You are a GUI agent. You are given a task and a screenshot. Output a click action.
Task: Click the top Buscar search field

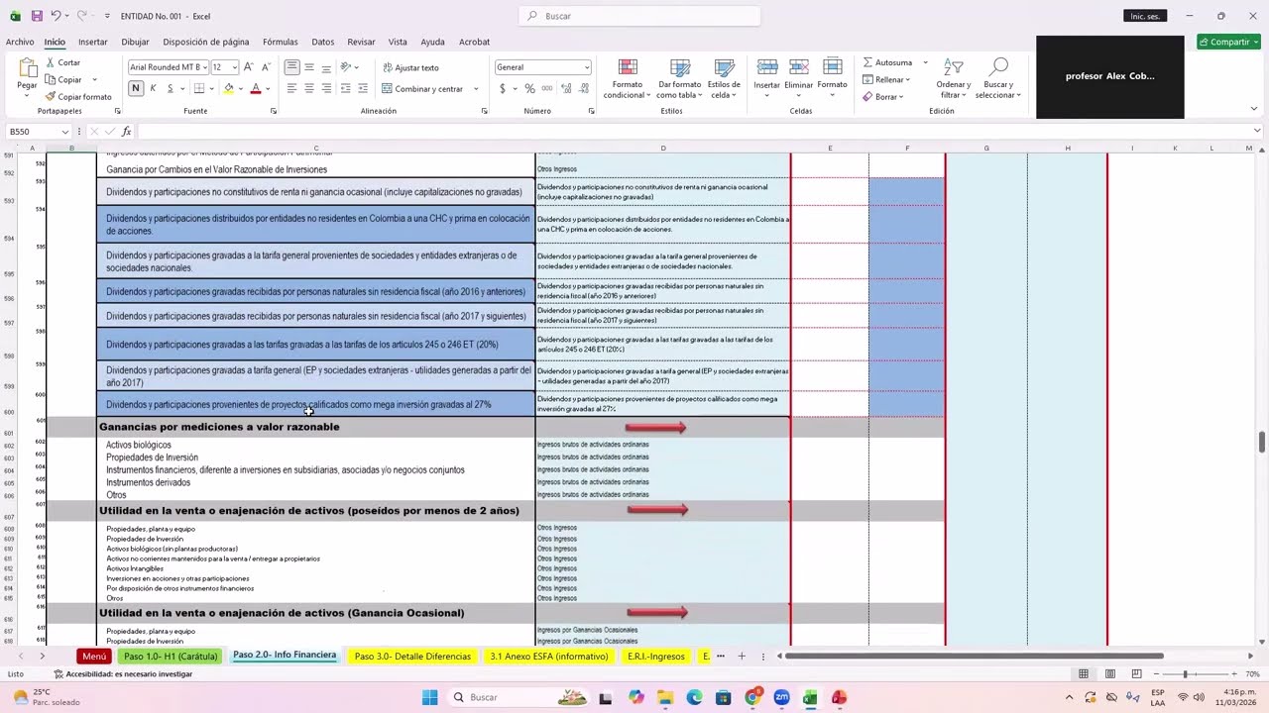coord(639,16)
